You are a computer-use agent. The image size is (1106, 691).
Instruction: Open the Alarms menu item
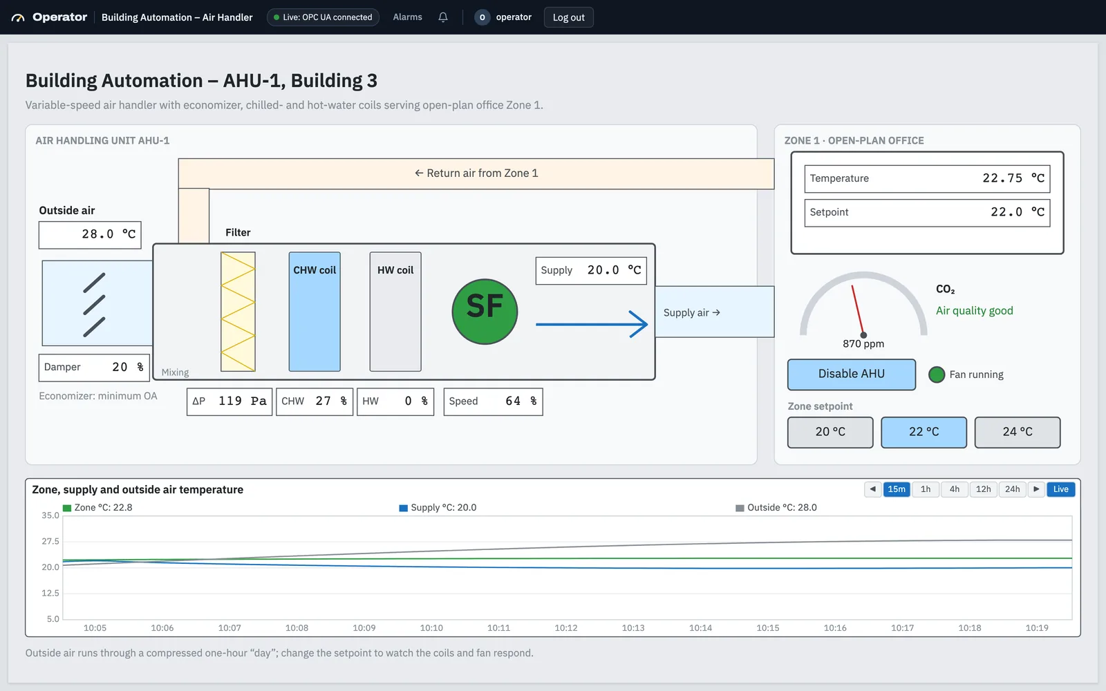407,17
